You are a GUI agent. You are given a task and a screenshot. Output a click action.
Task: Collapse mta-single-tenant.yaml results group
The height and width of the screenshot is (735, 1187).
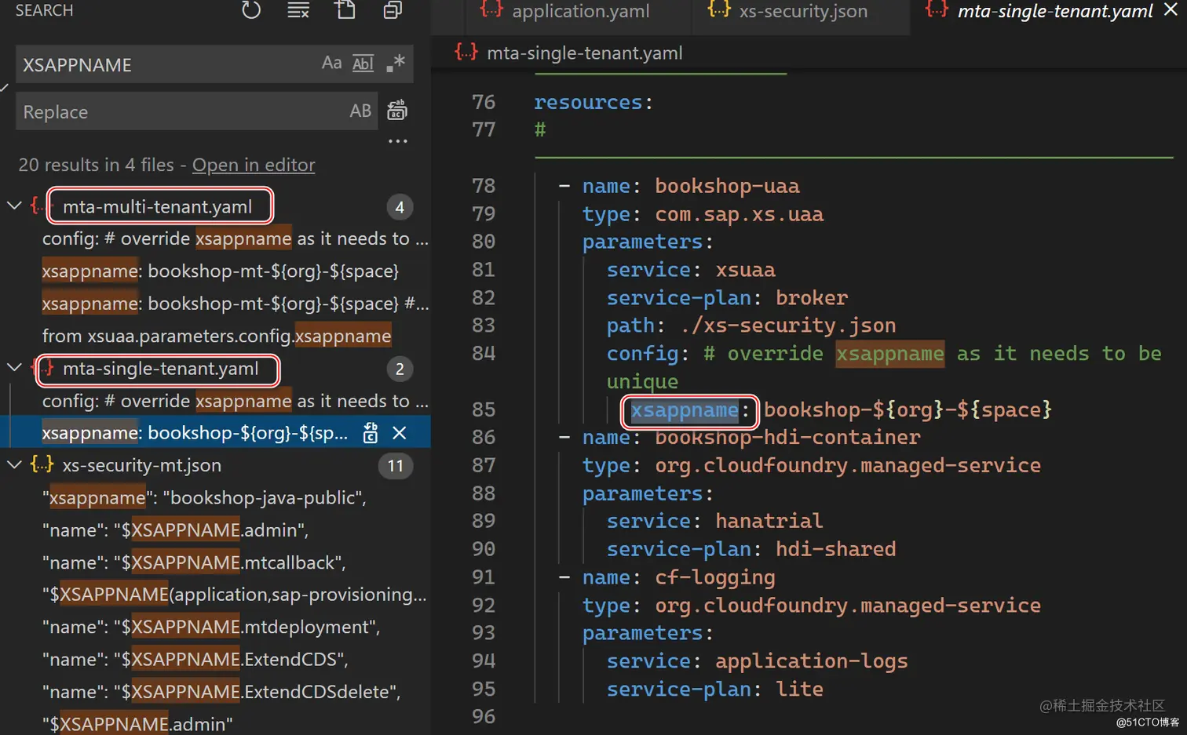point(14,367)
